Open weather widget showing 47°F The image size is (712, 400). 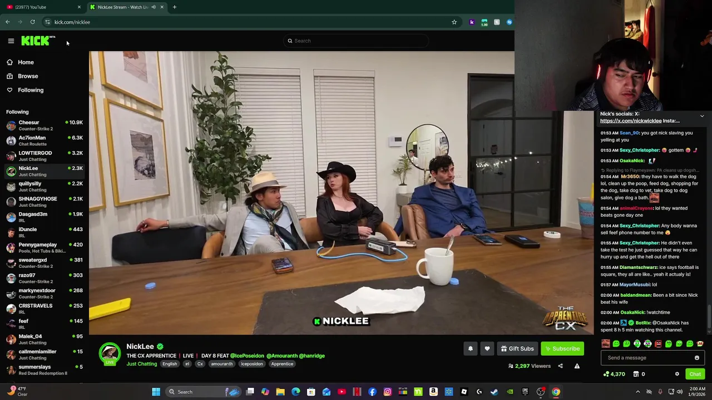(x=17, y=392)
